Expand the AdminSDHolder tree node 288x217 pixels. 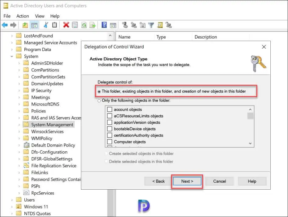[19, 63]
